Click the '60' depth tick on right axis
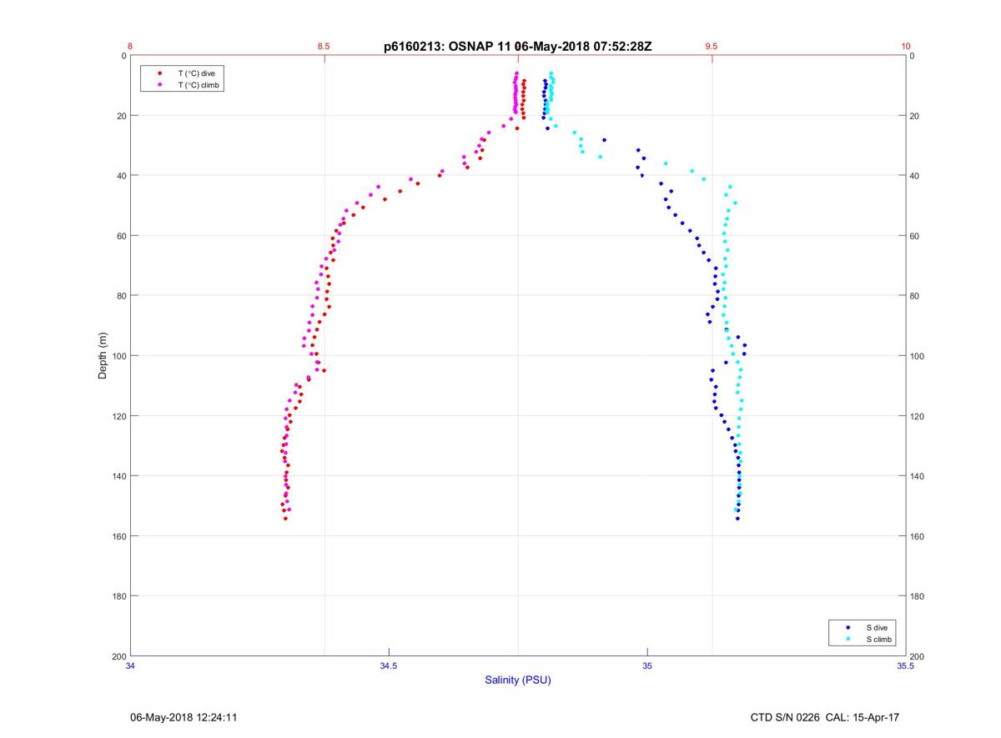This screenshot has width=1001, height=738. pos(915,236)
